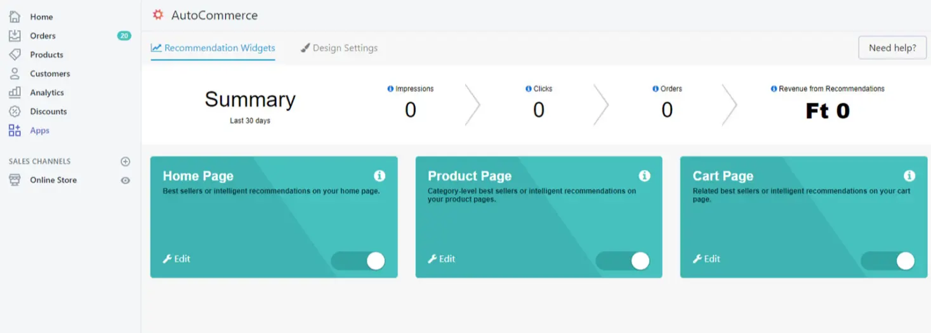Click the Online Store shop icon
This screenshot has height=333, width=931.
click(x=15, y=180)
